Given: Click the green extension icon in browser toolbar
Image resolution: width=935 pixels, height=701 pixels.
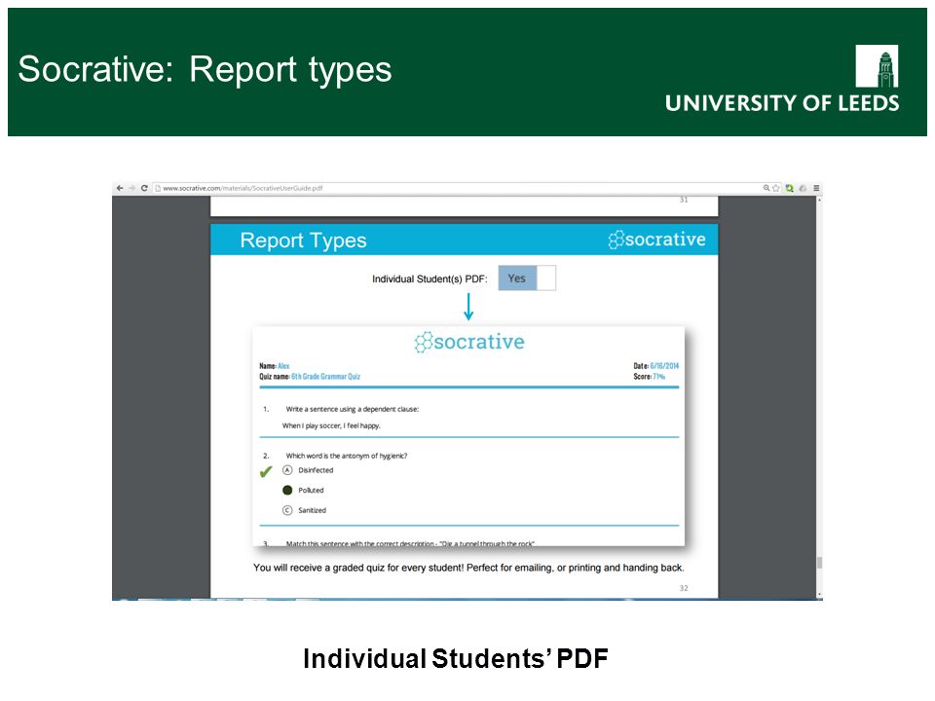Looking at the screenshot, I should coord(790,188).
